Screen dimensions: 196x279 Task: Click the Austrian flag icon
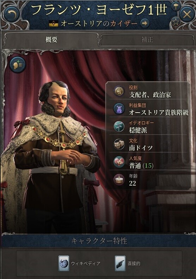point(54,23)
